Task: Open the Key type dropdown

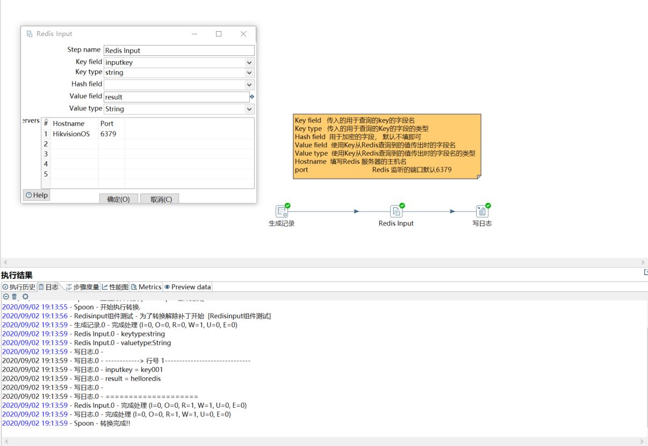Action: tap(249, 72)
